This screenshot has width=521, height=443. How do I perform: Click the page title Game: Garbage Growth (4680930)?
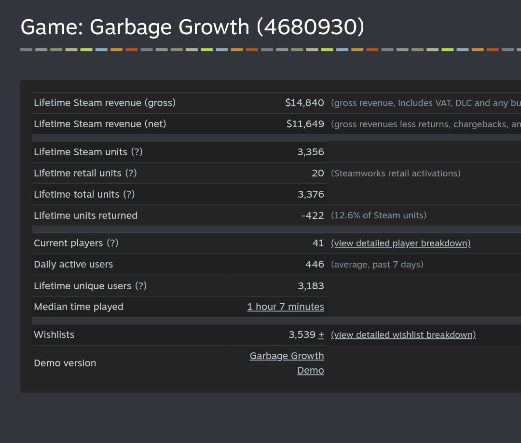point(192,27)
